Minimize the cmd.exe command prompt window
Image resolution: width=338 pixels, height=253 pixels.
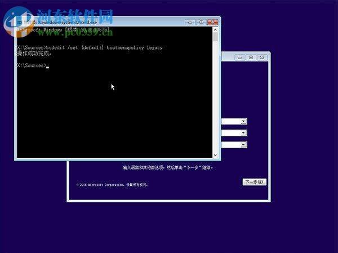(190, 21)
